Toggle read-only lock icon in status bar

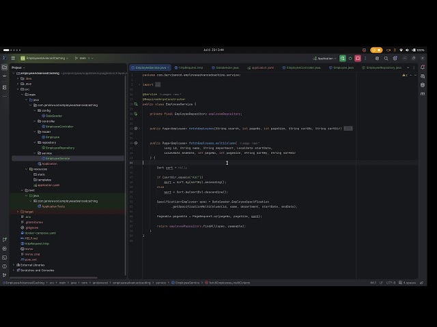[422, 283]
